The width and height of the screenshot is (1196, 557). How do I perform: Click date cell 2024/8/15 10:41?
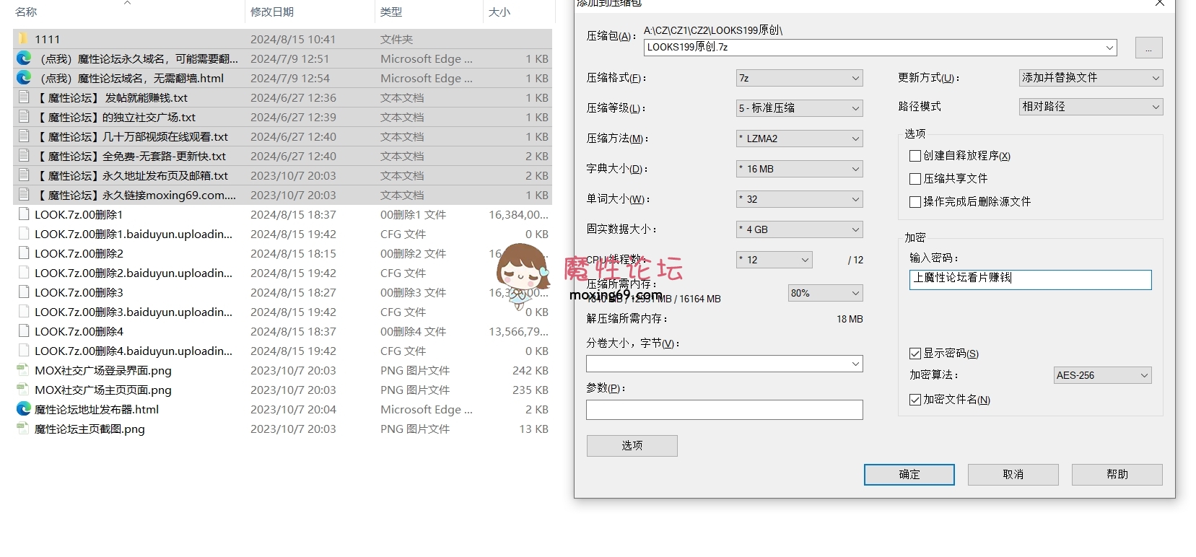pyautogui.click(x=293, y=39)
